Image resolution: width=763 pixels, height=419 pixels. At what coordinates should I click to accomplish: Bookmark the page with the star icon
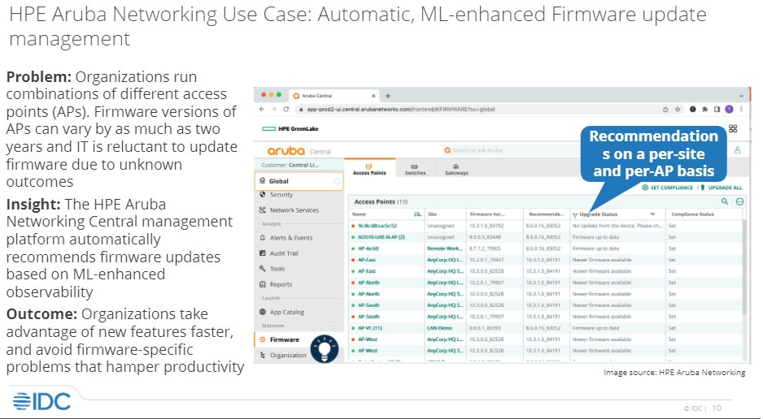(x=678, y=110)
